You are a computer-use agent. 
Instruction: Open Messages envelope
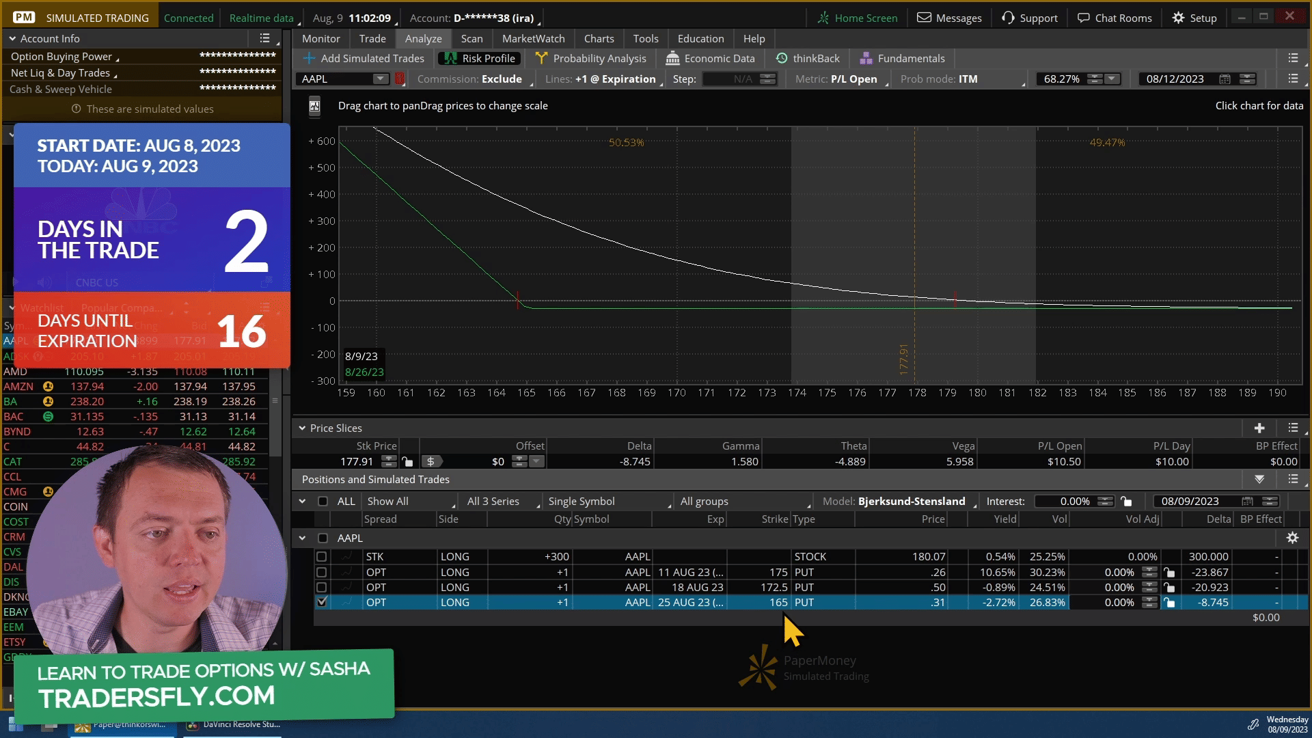949,18
